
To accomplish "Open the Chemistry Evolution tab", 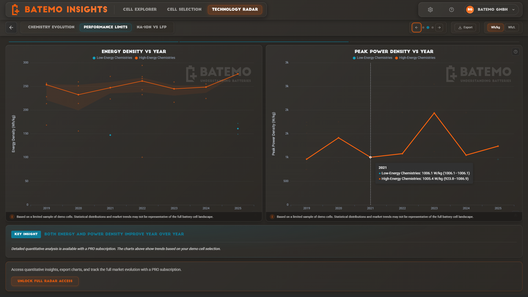I will click(x=51, y=27).
